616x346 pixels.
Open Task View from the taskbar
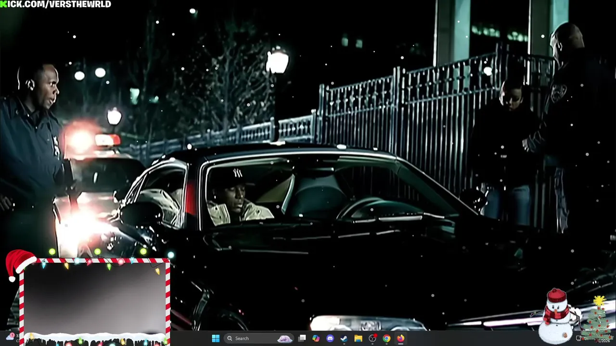point(302,338)
